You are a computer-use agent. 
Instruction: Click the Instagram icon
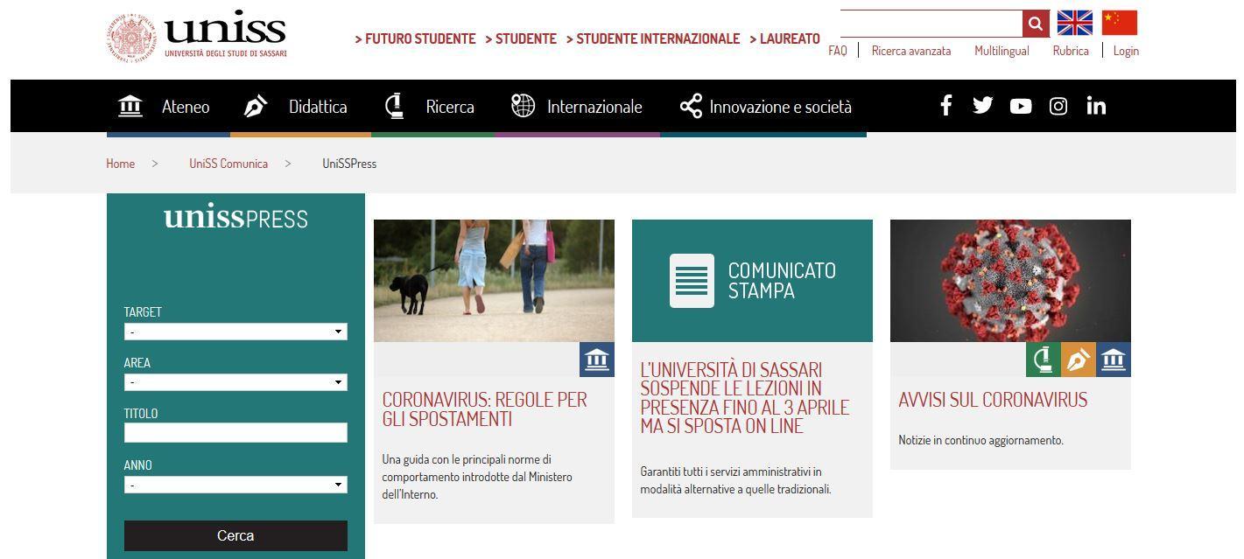[1058, 106]
